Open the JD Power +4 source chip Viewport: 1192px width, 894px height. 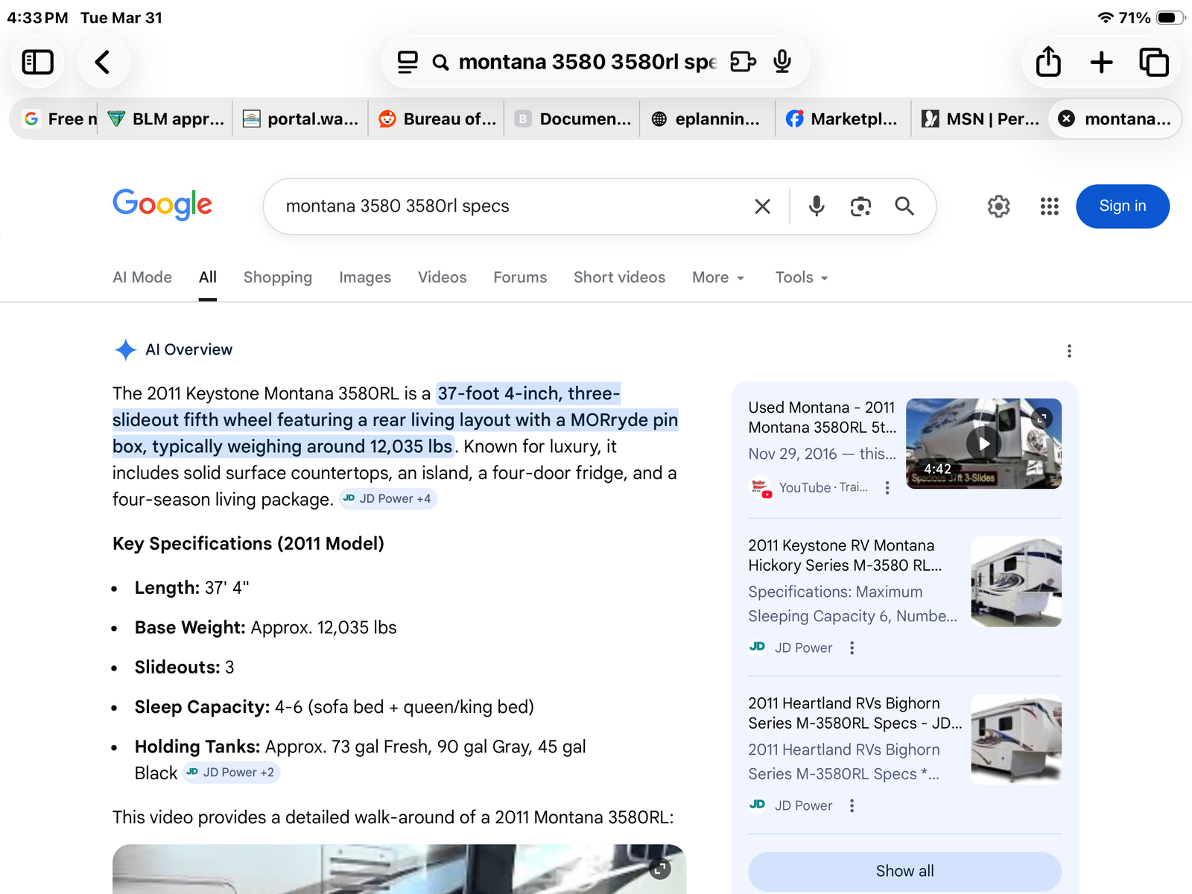pyautogui.click(x=387, y=499)
